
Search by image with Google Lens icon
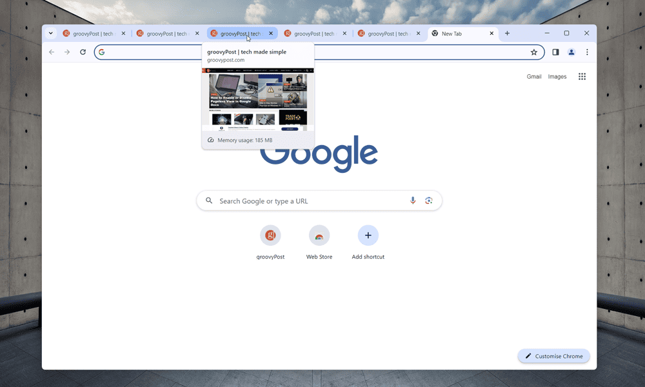click(x=429, y=201)
